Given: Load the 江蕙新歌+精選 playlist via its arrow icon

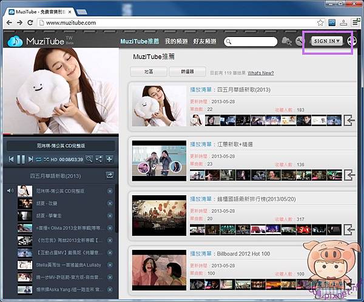Looking at the screenshot, I should pyautogui.click(x=349, y=175).
